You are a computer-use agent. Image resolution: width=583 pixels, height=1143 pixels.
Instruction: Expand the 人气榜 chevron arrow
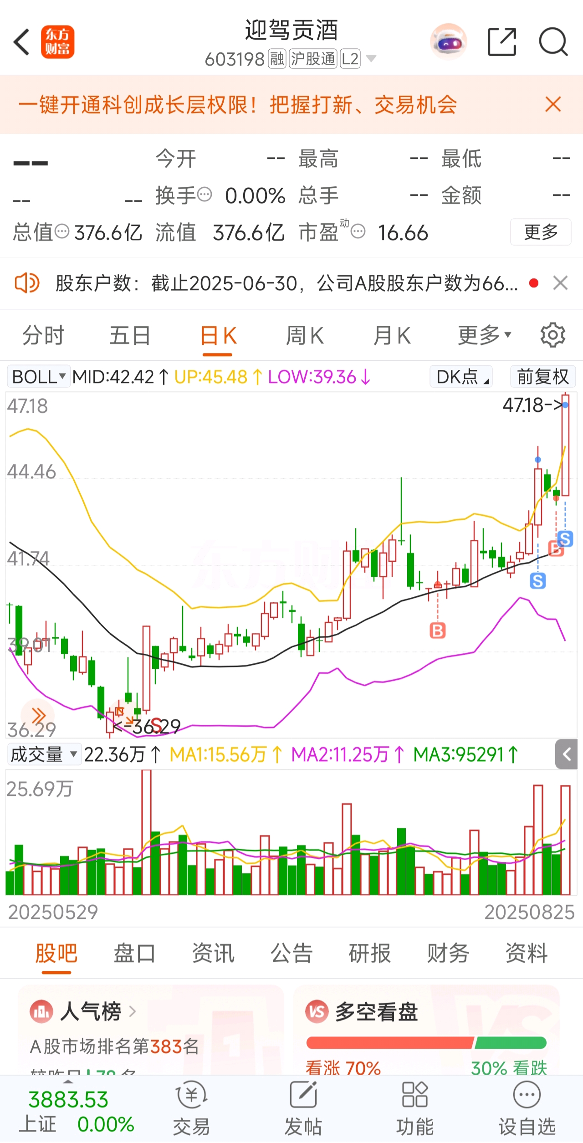[x=132, y=1012]
